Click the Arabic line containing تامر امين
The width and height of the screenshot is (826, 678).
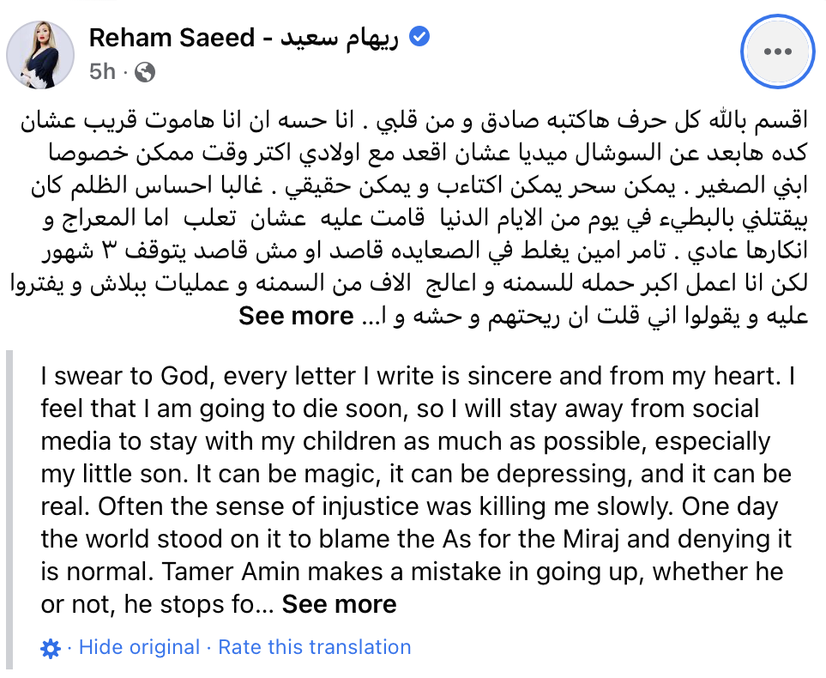(425, 251)
